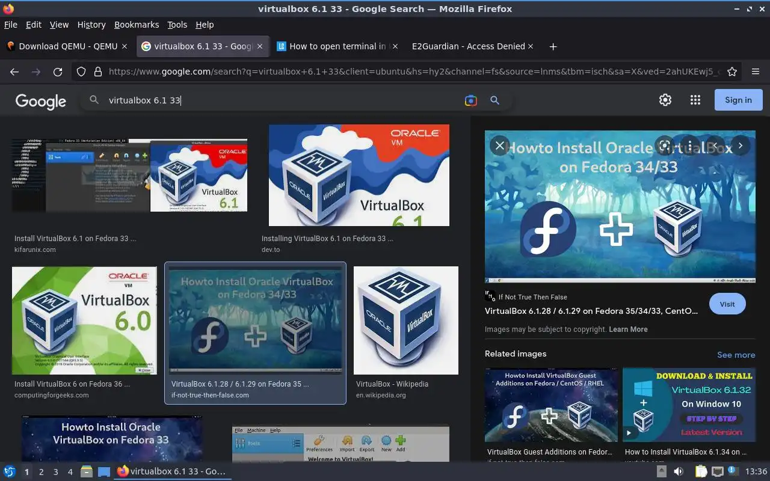Open the network tray icon
Screen dimensions: 770x481
[717, 471]
